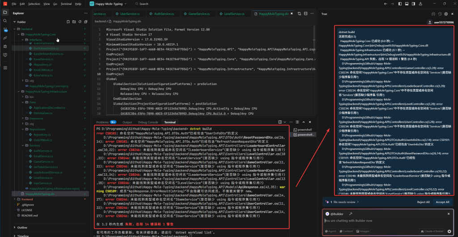The width and height of the screenshot is (458, 237).
Task: Expand the frontend folder
Action: click(14, 199)
